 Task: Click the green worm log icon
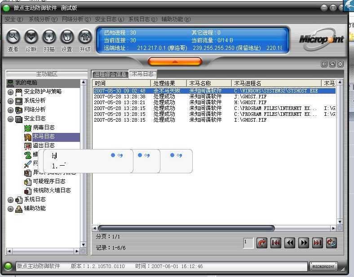(27, 155)
